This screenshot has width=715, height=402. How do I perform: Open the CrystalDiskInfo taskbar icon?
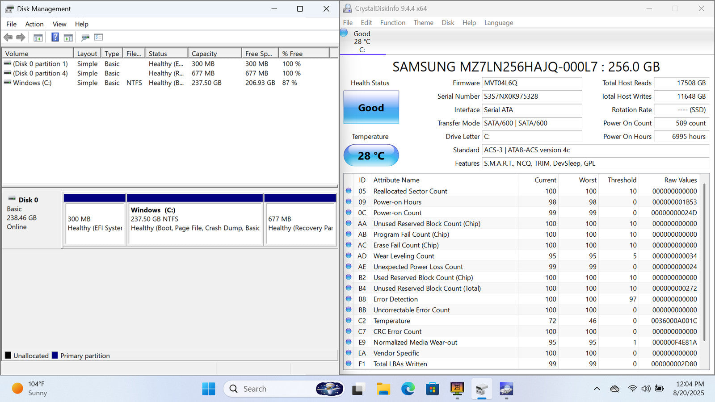(506, 389)
